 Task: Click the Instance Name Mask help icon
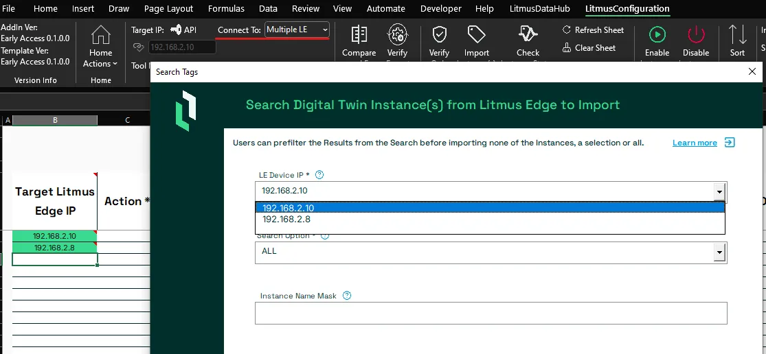tap(347, 296)
